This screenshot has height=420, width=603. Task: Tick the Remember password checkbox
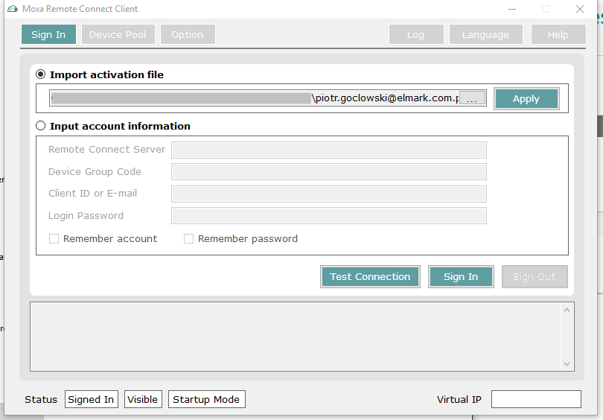(188, 239)
